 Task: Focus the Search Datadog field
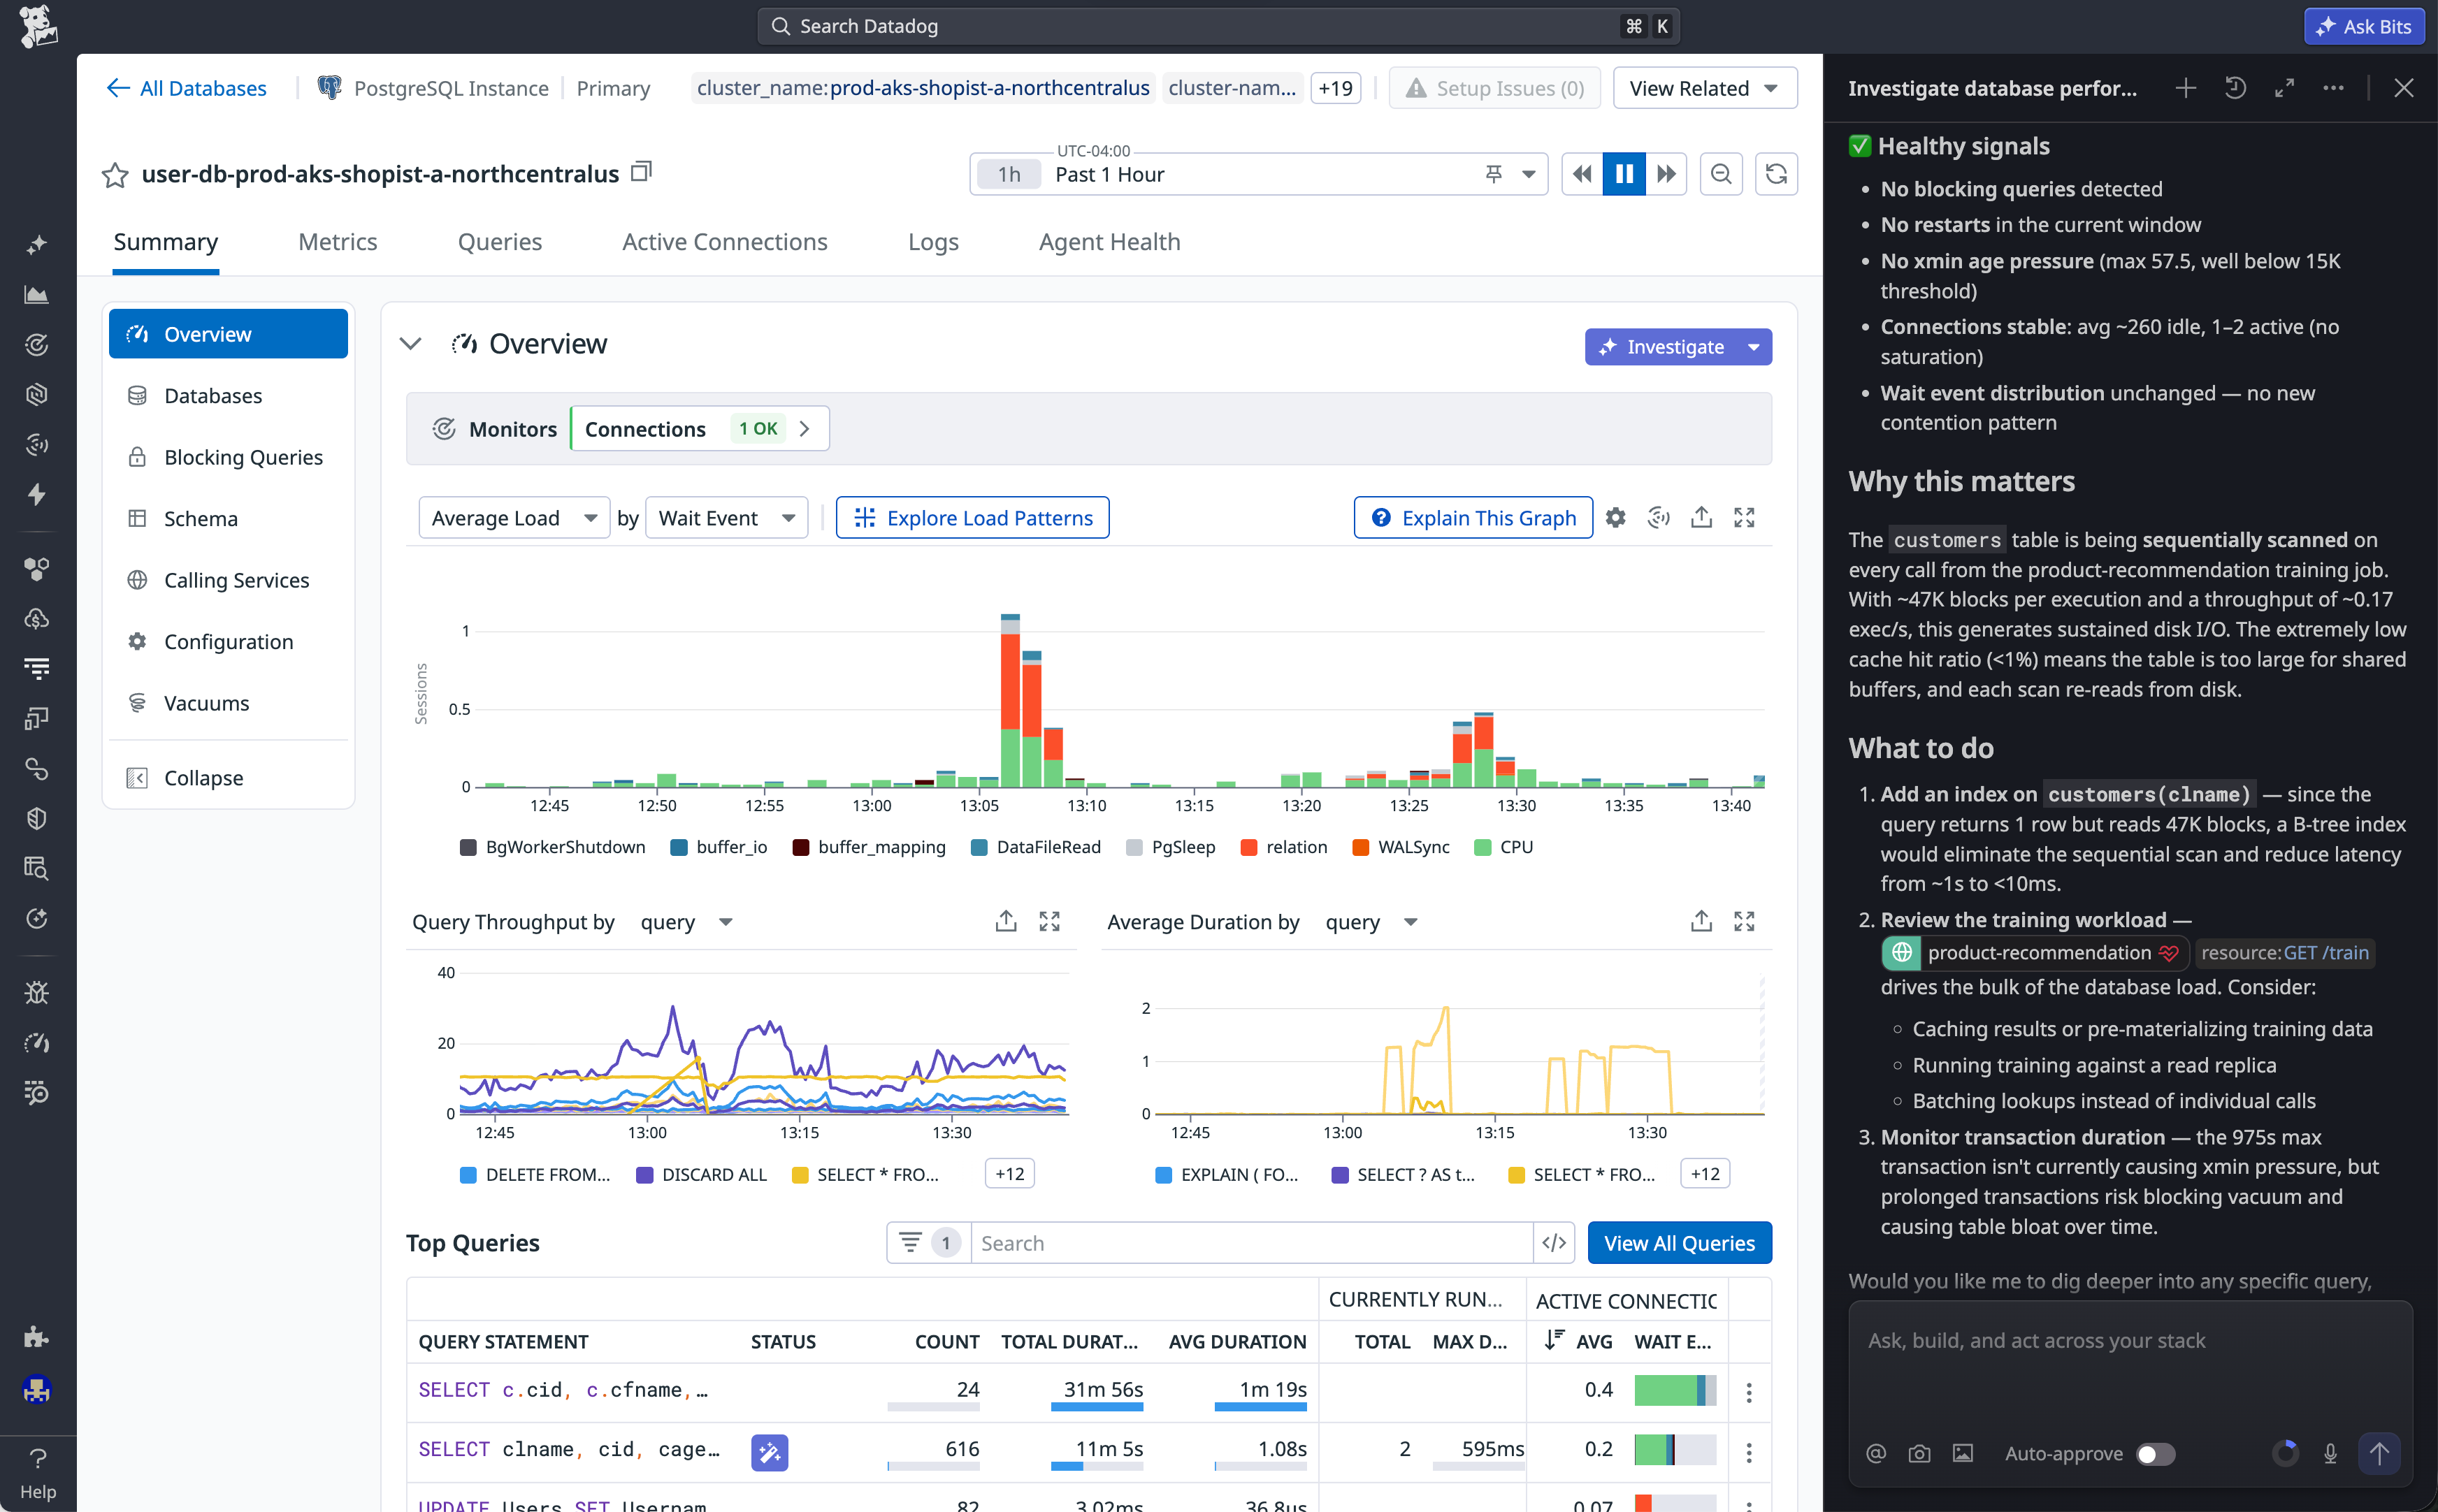pos(1218,26)
